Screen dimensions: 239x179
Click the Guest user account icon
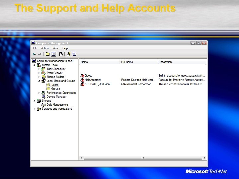tap(82, 76)
